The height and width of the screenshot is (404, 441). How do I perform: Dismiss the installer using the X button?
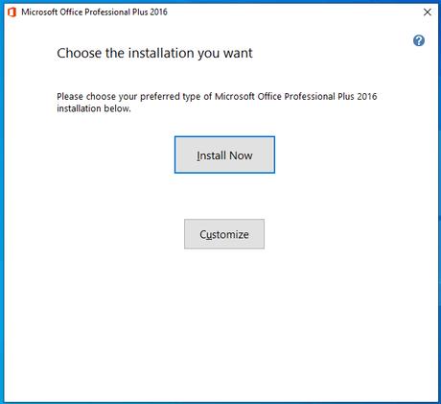[428, 12]
